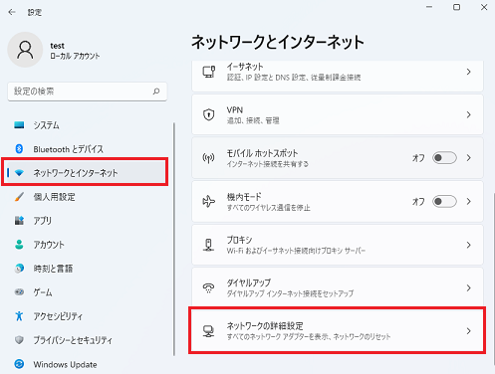This screenshot has width=495, height=374.
Task: Click the back arrow icon
Action: tap(12, 12)
